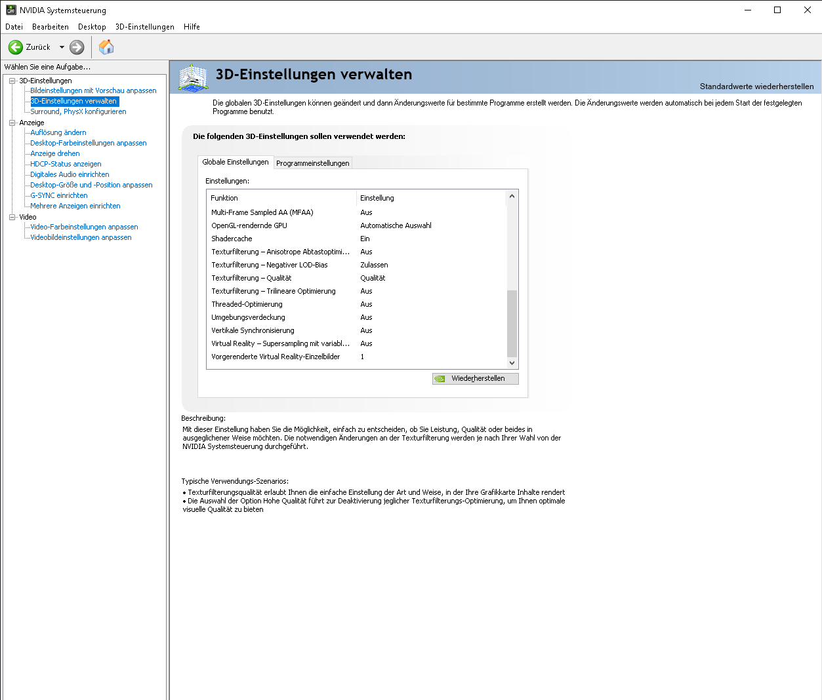Image resolution: width=822 pixels, height=700 pixels.
Task: Open the Bearbeiten menu
Action: pyautogui.click(x=51, y=27)
